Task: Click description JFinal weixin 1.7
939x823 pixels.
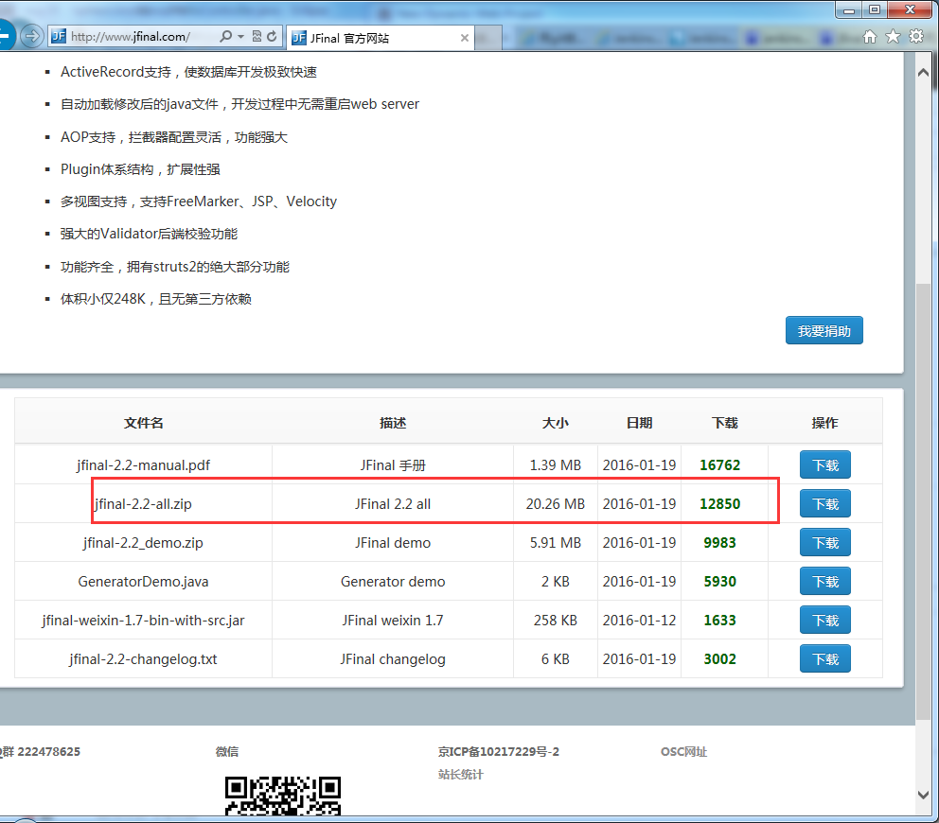Action: (393, 621)
